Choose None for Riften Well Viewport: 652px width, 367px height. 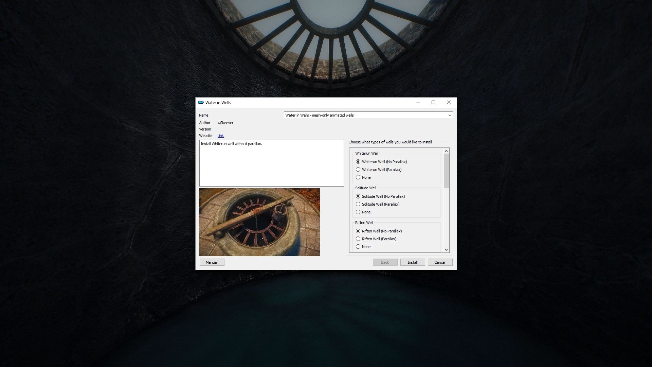[358, 246]
